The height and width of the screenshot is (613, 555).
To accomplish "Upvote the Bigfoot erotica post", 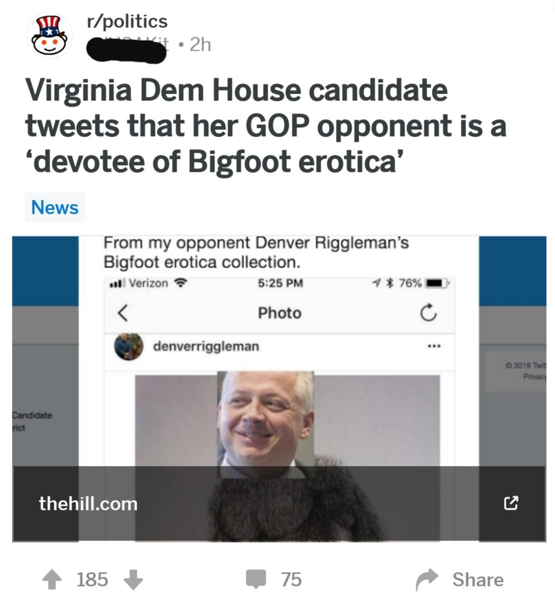I will (52, 580).
